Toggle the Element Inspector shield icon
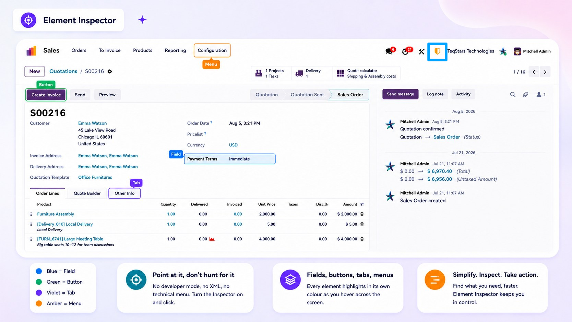The width and height of the screenshot is (572, 322). pos(437,51)
